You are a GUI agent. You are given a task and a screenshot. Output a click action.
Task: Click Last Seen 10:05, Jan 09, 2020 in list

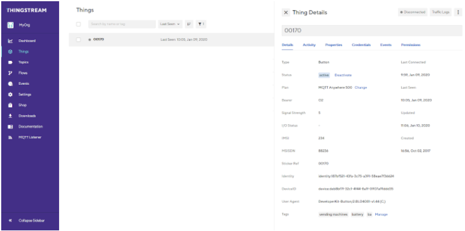tap(184, 39)
